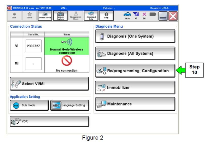Click the Country : U.S.A. label
Viewport: 207px width, 143px height.
159,8
